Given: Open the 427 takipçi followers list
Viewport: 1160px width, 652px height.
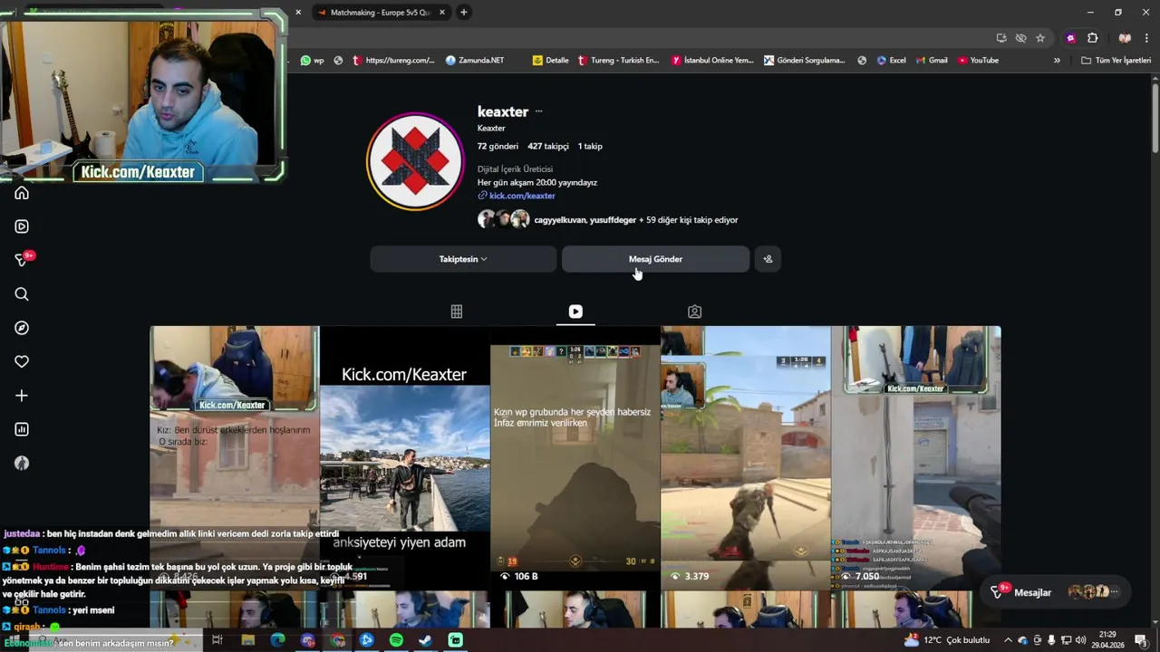Looking at the screenshot, I should (548, 146).
